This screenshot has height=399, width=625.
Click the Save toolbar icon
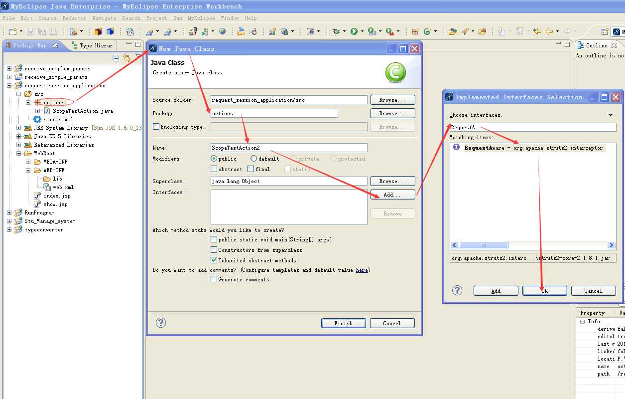tap(30, 31)
